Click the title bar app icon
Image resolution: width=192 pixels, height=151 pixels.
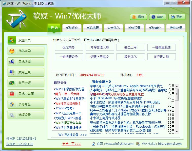pos(4,4)
